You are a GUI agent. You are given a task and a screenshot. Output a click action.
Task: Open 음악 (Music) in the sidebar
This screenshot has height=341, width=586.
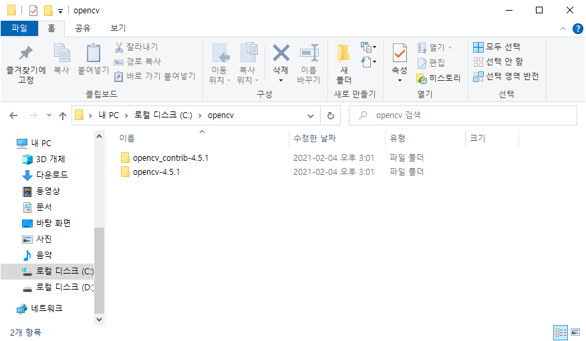tap(37, 255)
